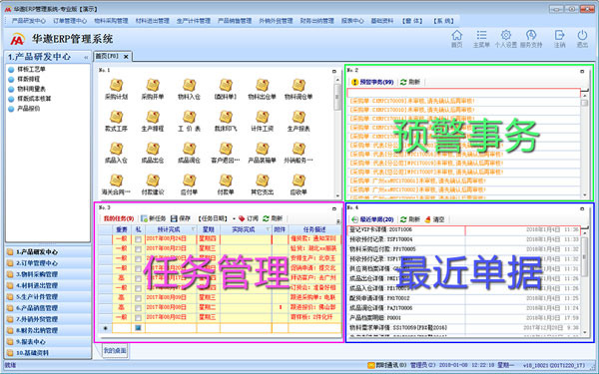Expand the 5.生产计件管理 sidebar group
Viewport: 599px width, 374px height.
48,297
